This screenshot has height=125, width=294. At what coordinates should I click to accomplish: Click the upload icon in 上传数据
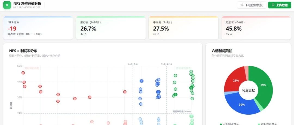click(273, 5)
